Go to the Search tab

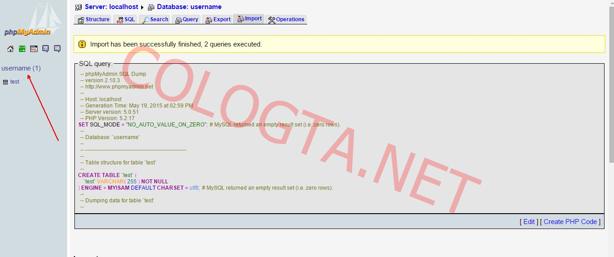[x=154, y=19]
